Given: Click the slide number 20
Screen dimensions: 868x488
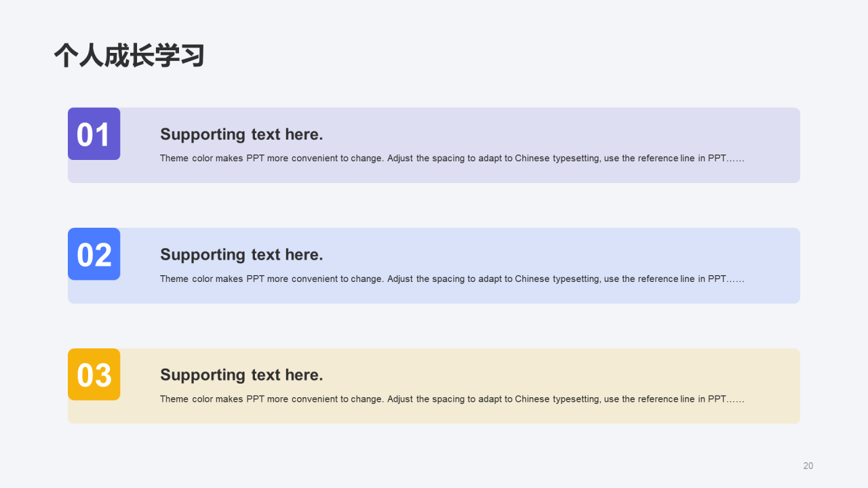Looking at the screenshot, I should pyautogui.click(x=808, y=466).
